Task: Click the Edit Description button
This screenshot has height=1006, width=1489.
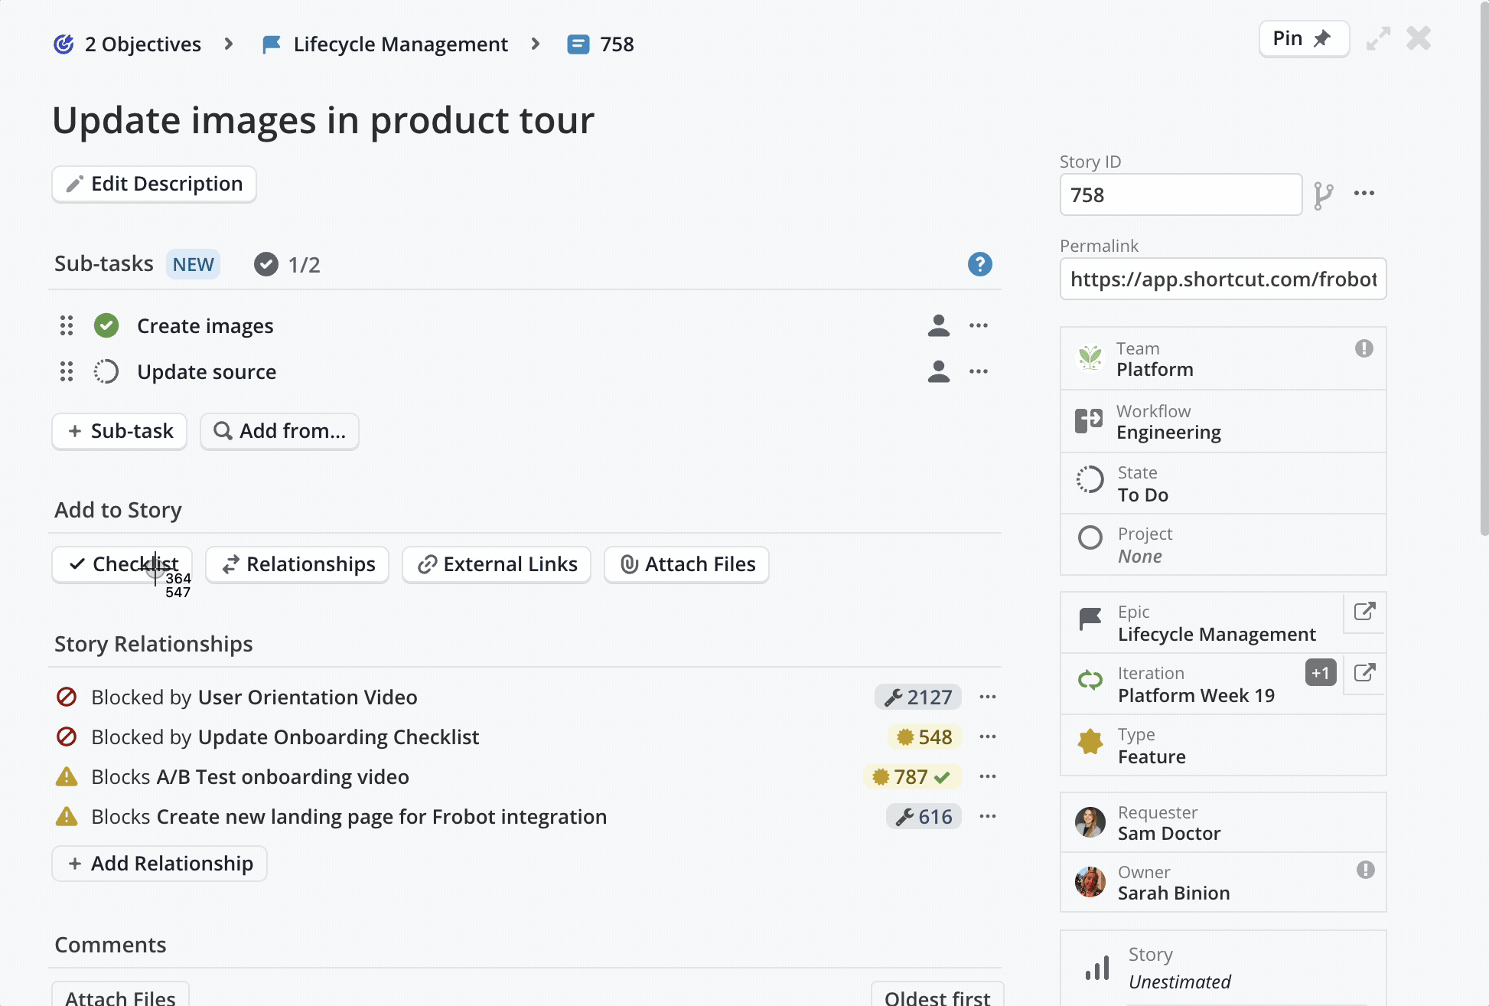Action: click(x=153, y=184)
